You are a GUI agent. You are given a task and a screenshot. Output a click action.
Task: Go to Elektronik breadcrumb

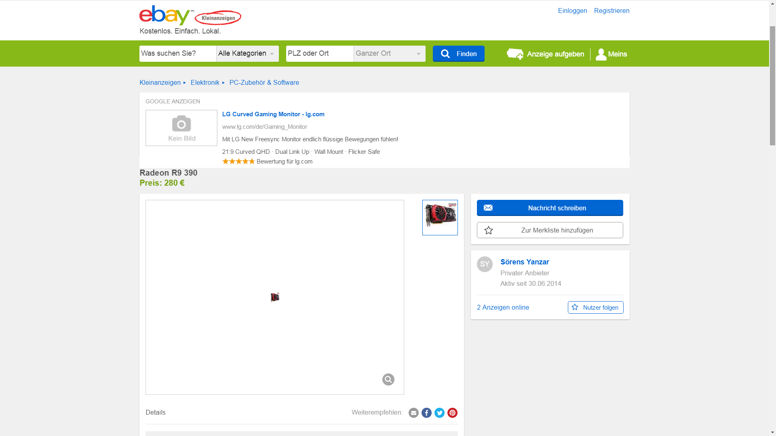205,83
